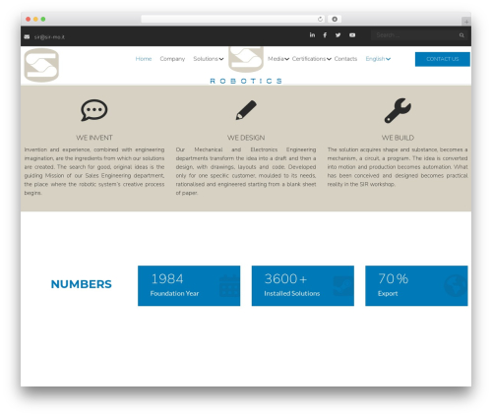The width and height of the screenshot is (492, 416).
Task: Open the YouTube social icon
Action: pyautogui.click(x=352, y=35)
